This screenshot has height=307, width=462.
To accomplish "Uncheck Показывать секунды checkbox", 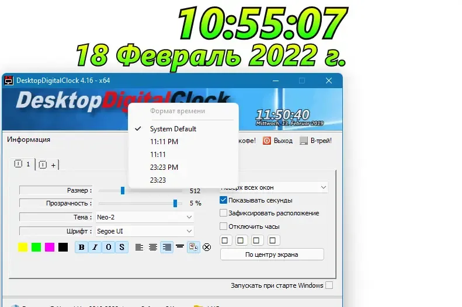I will click(223, 200).
